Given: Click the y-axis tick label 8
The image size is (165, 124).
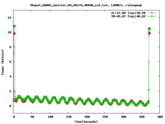Looking at the screenshot, I should click(x=10, y=47).
